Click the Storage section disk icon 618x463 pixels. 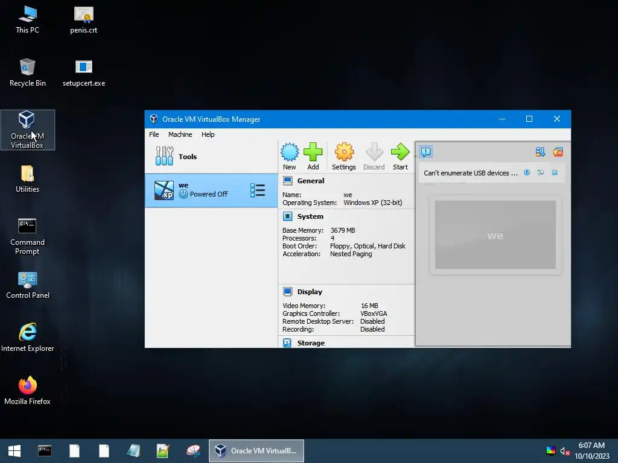pyautogui.click(x=287, y=342)
